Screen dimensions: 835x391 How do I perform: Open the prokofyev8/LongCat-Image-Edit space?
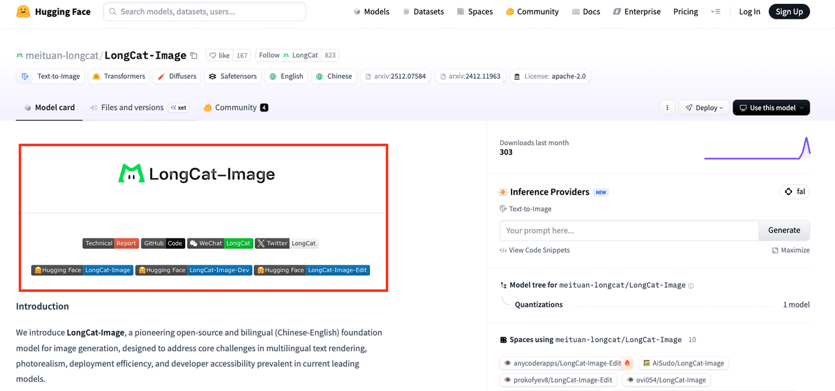point(558,380)
